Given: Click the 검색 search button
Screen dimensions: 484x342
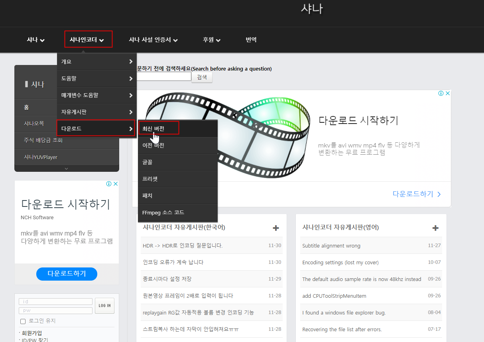Looking at the screenshot, I should click(x=202, y=77).
